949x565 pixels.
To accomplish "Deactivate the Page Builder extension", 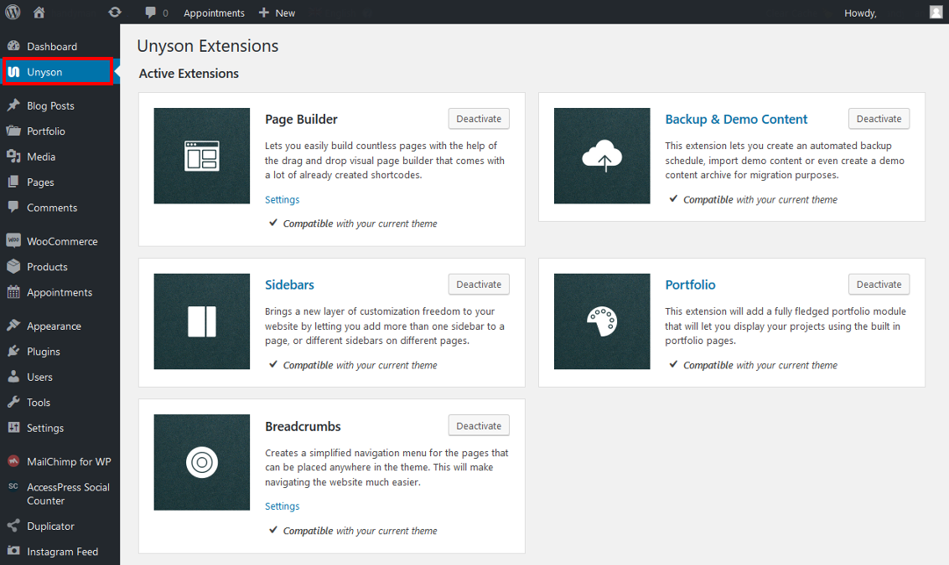I will [479, 119].
